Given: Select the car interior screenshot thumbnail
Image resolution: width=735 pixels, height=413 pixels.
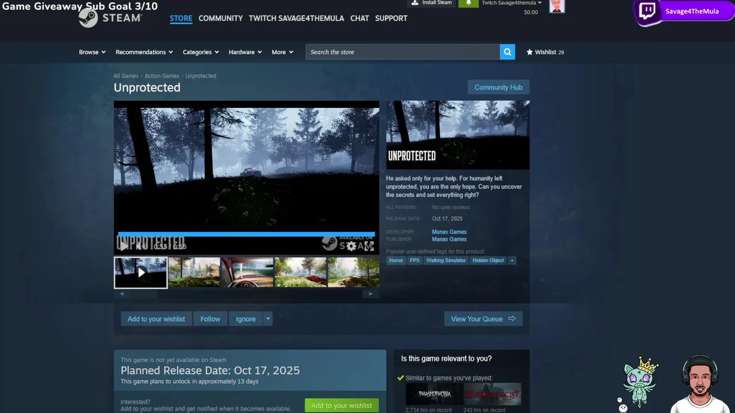Looking at the screenshot, I should point(247,272).
